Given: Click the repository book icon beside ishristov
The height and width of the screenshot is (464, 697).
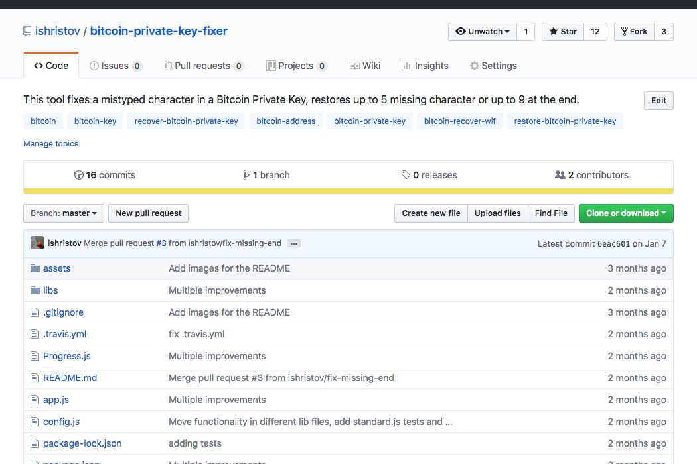Looking at the screenshot, I should tap(27, 30).
